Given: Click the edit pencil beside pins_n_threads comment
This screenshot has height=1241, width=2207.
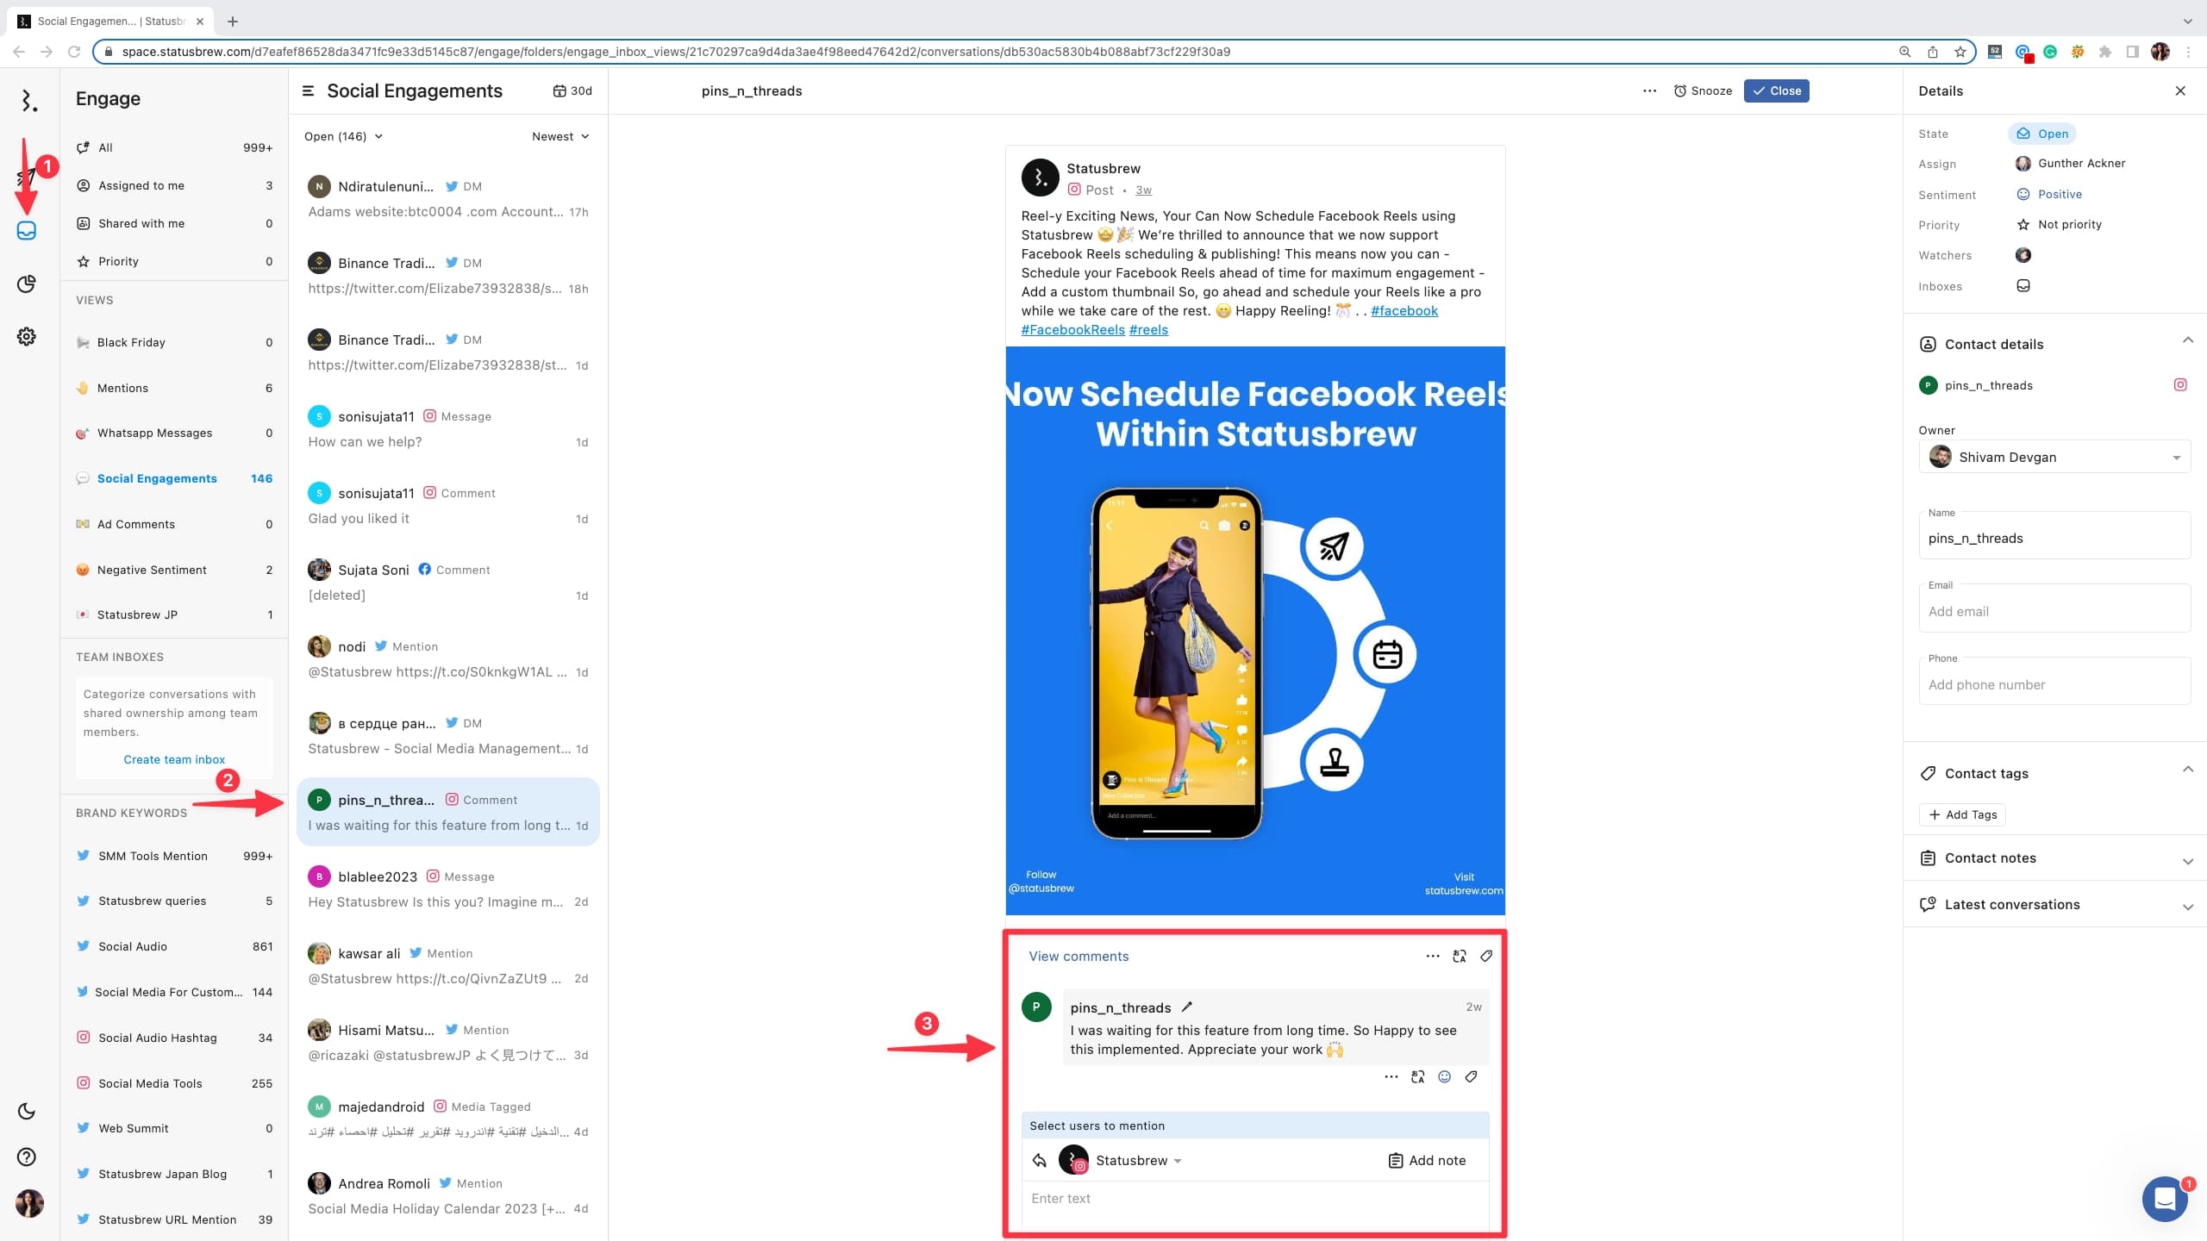Looking at the screenshot, I should pyautogui.click(x=1186, y=1007).
